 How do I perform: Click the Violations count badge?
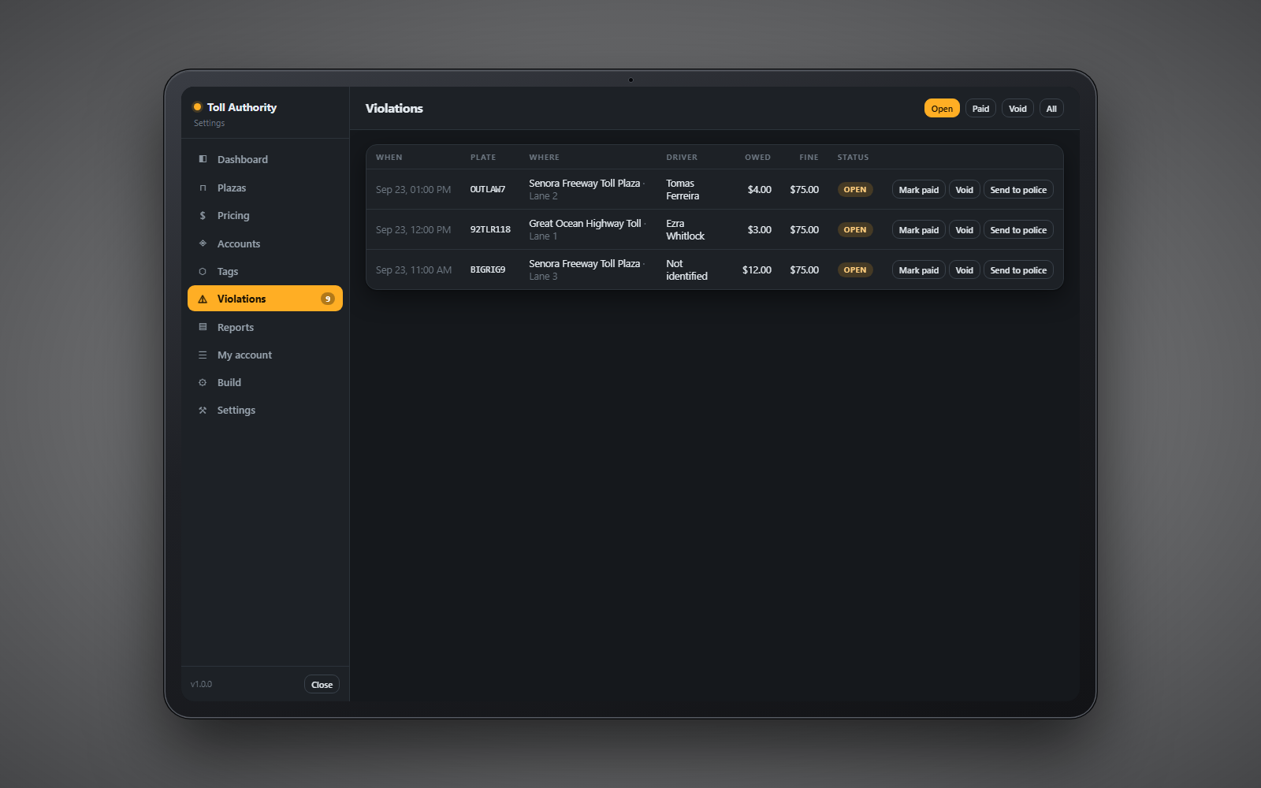tap(328, 299)
